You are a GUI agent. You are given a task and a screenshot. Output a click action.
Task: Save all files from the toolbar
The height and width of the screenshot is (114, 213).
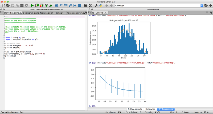(x=17, y=5)
